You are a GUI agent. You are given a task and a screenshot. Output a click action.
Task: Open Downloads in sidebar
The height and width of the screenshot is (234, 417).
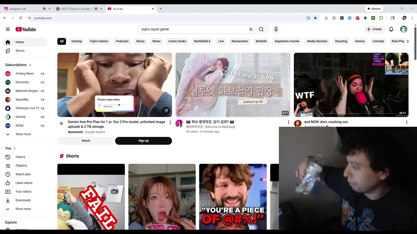25,200
